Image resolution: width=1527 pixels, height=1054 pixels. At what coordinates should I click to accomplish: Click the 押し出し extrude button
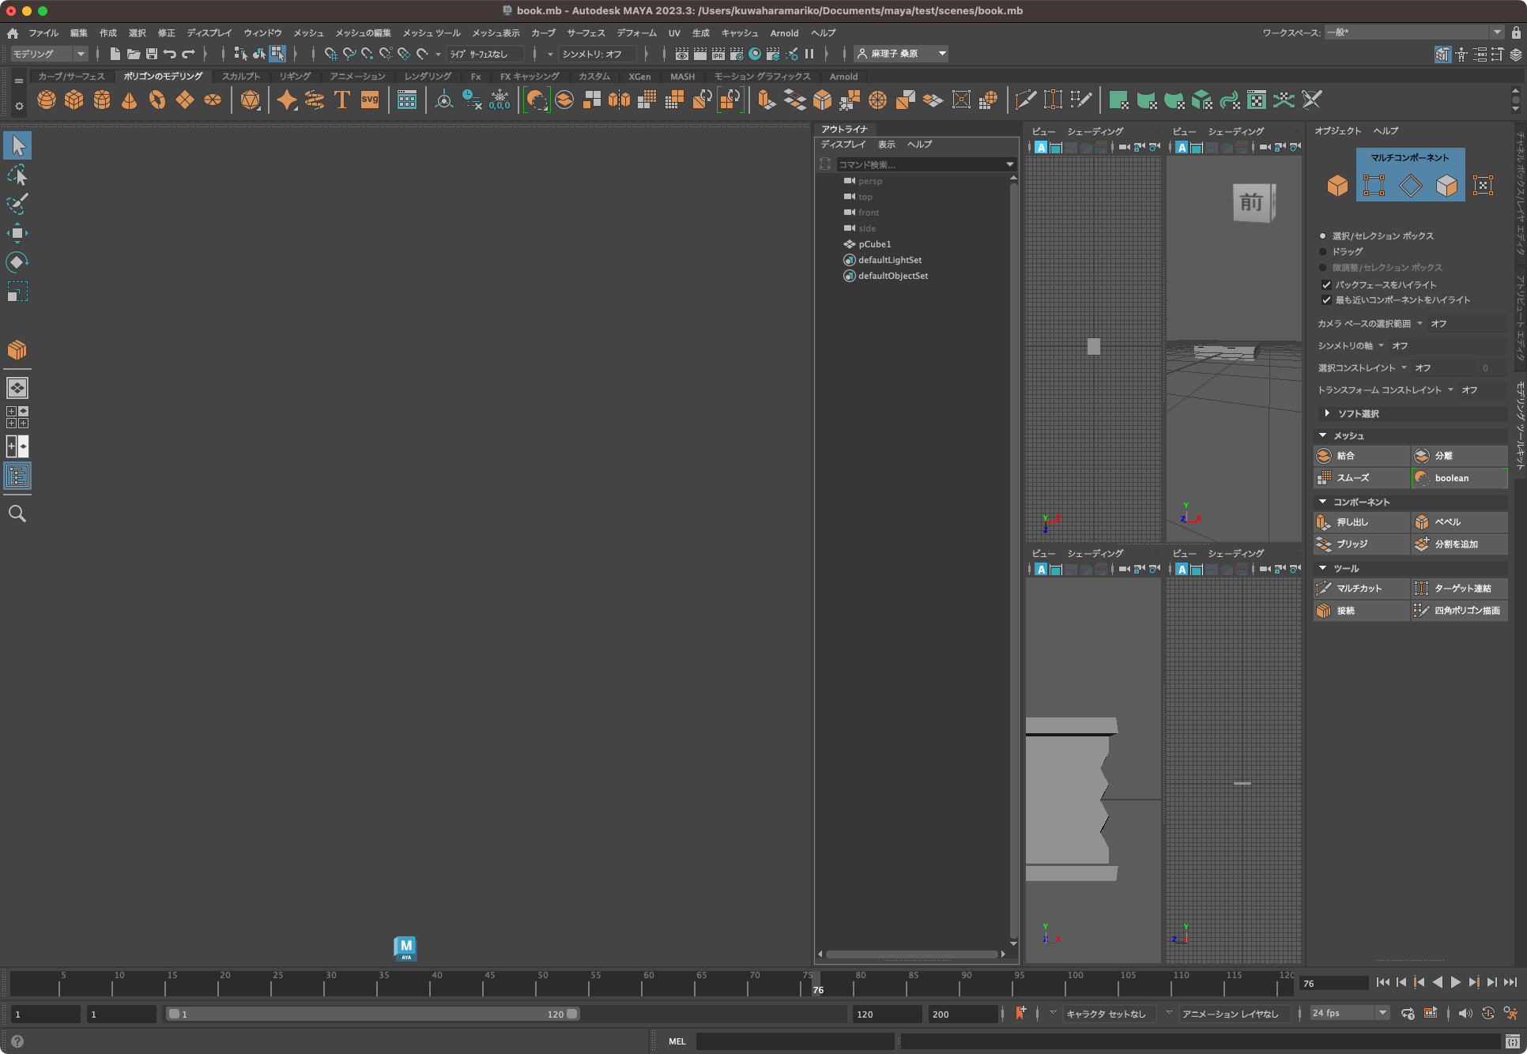pos(1362,522)
